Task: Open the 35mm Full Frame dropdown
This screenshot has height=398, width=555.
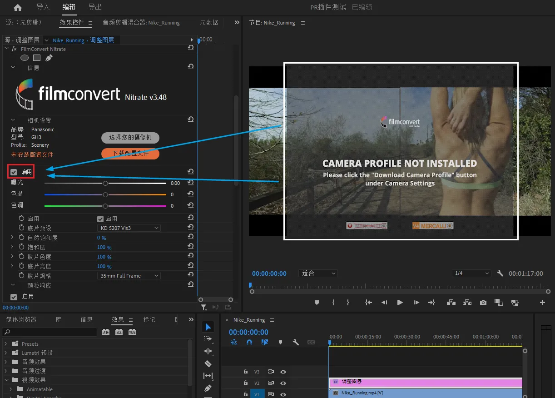Action: 129,276
